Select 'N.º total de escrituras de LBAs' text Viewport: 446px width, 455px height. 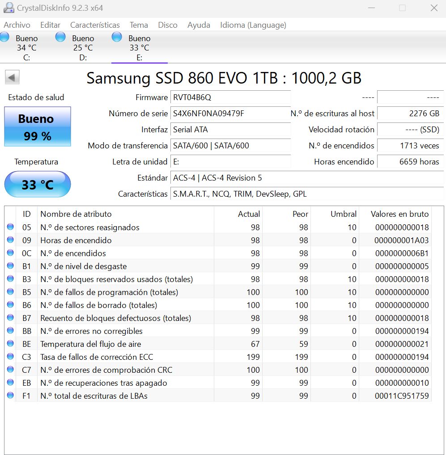coord(94,396)
